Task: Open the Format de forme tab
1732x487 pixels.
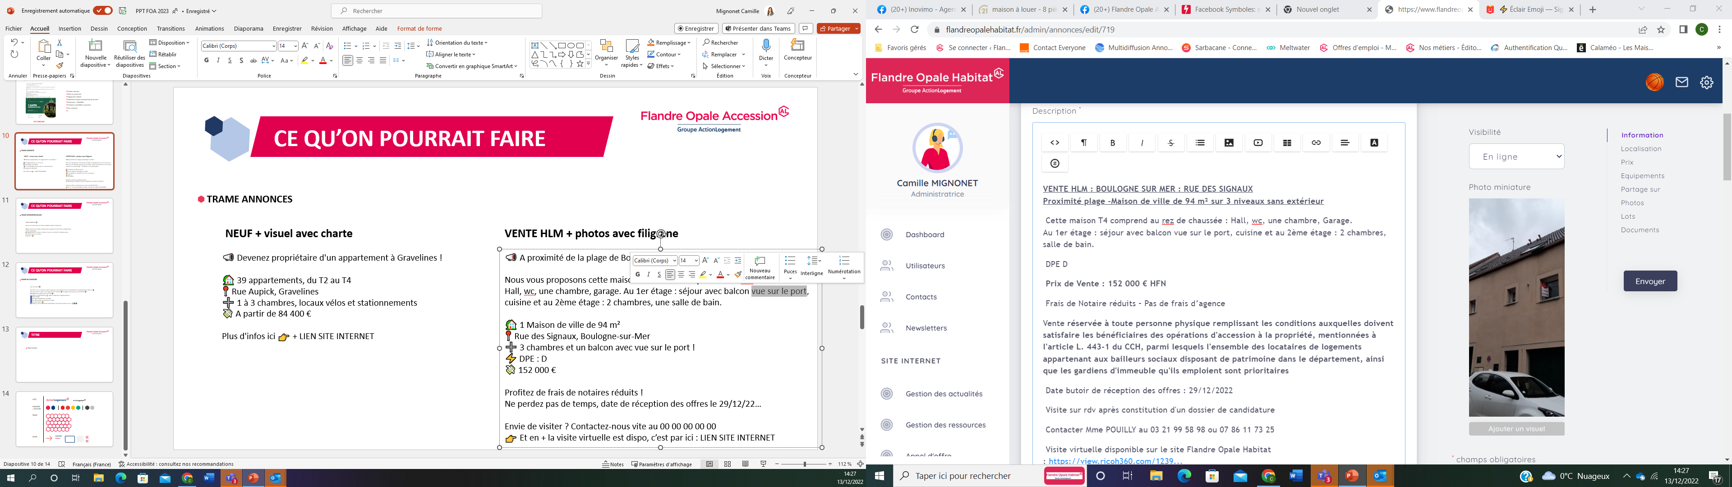Action: pyautogui.click(x=419, y=29)
